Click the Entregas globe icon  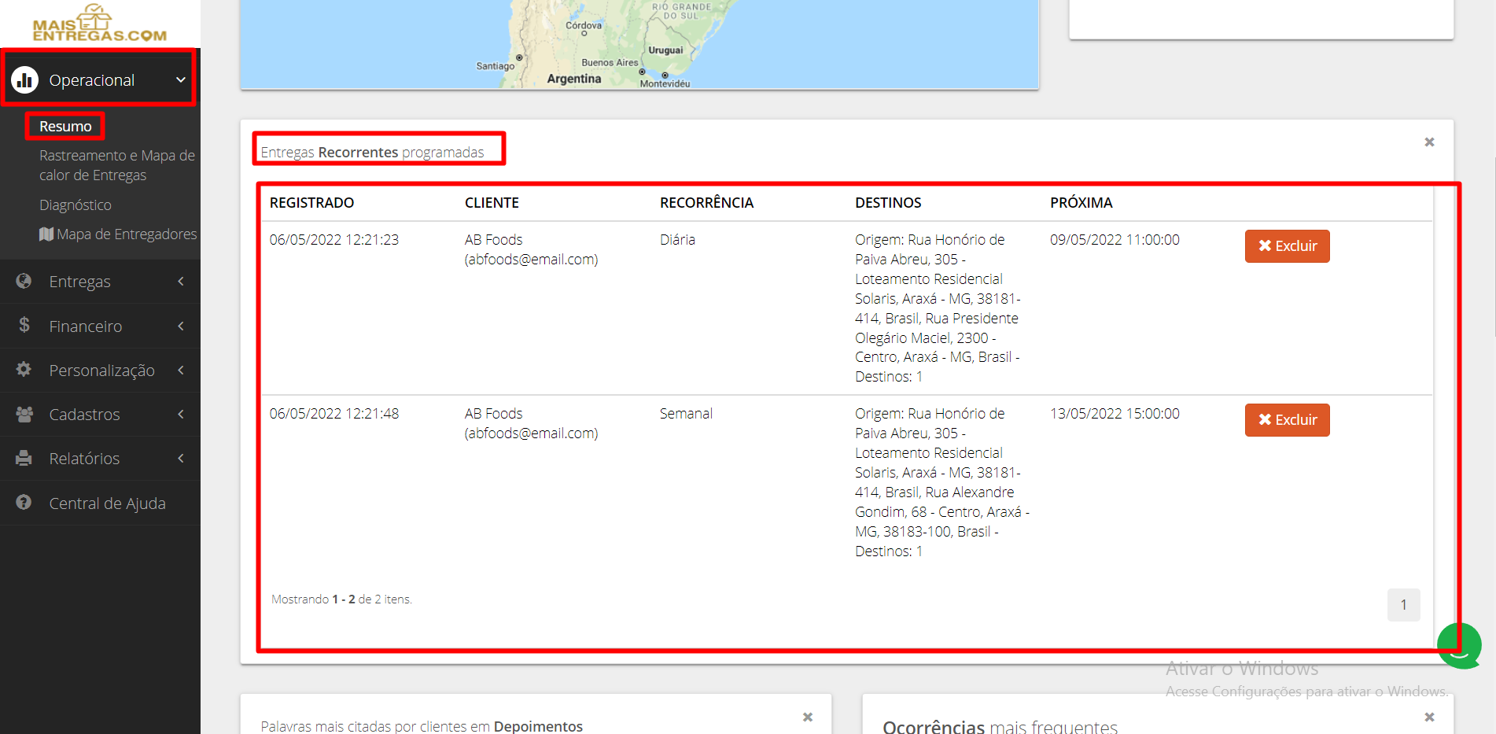coord(24,281)
